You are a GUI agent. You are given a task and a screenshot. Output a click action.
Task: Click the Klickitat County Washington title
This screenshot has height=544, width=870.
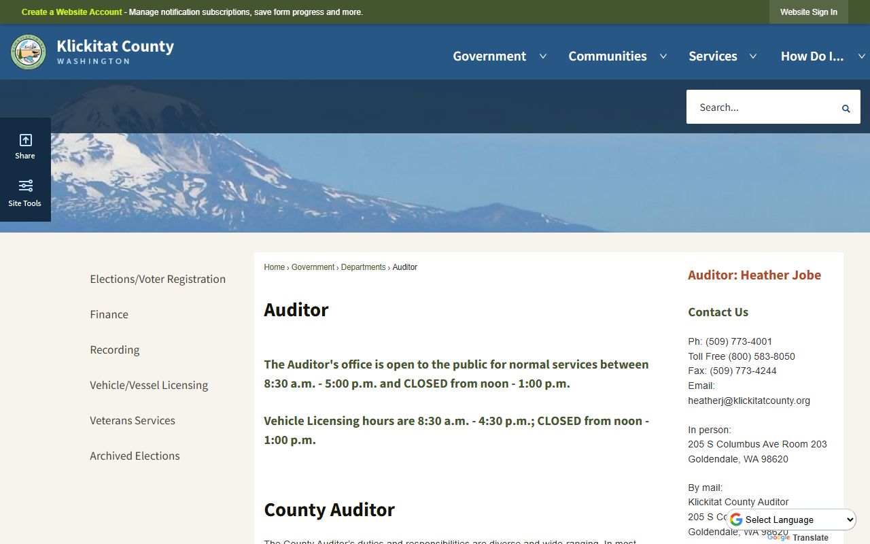115,52
